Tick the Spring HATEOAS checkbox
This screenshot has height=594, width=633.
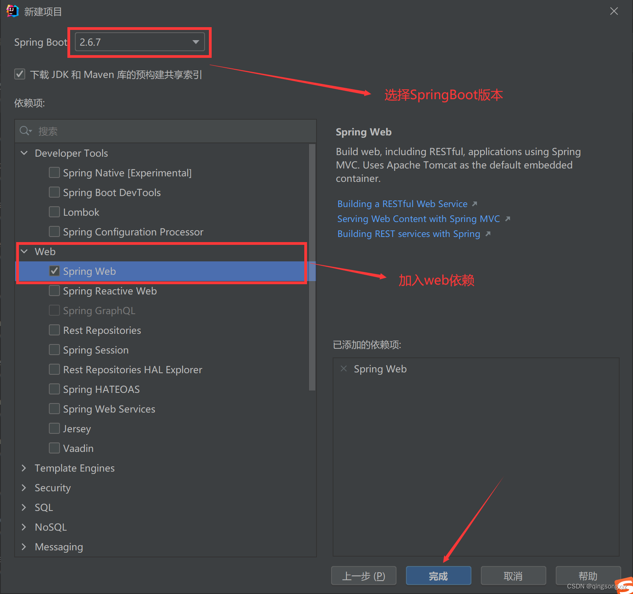pos(54,389)
